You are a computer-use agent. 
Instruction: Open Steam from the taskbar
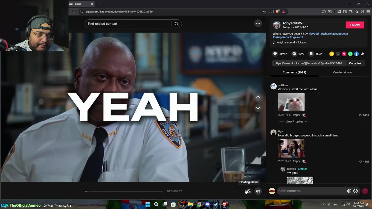pyautogui.click(x=216, y=204)
